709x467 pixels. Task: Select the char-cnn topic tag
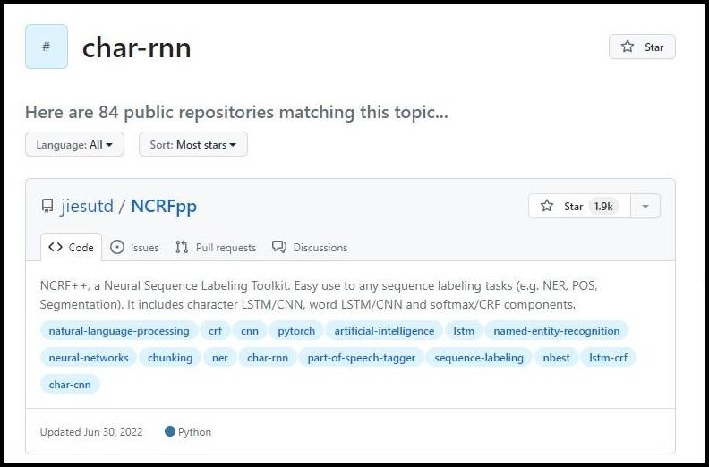[70, 385]
